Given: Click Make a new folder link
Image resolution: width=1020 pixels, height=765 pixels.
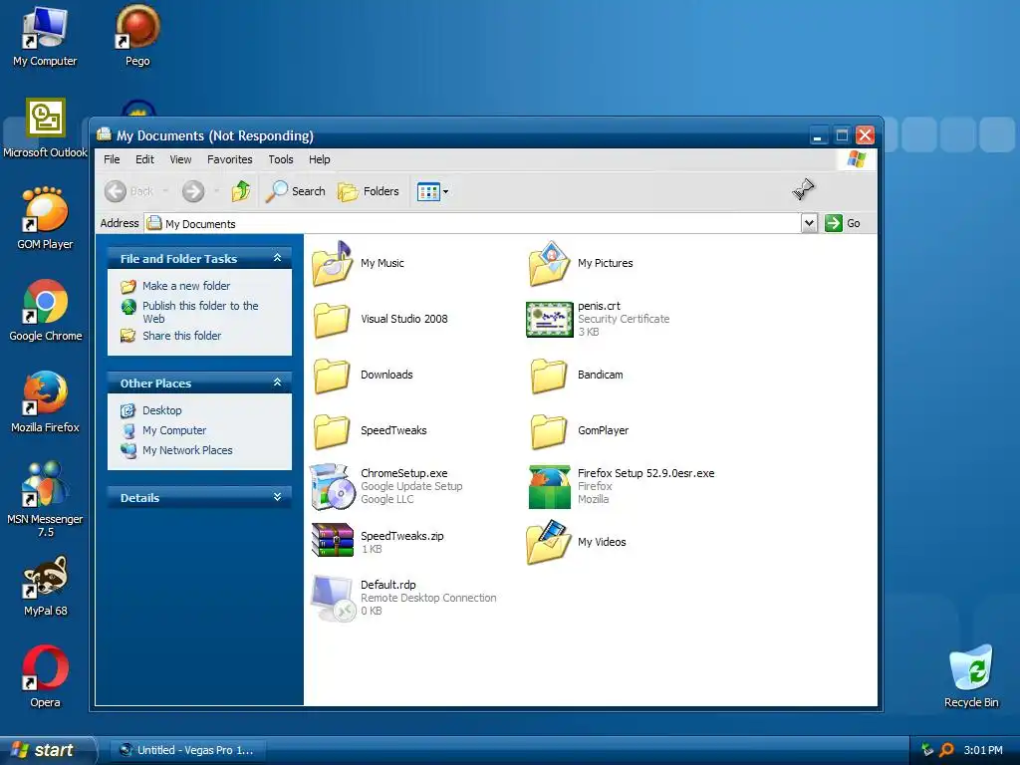Looking at the screenshot, I should (186, 286).
